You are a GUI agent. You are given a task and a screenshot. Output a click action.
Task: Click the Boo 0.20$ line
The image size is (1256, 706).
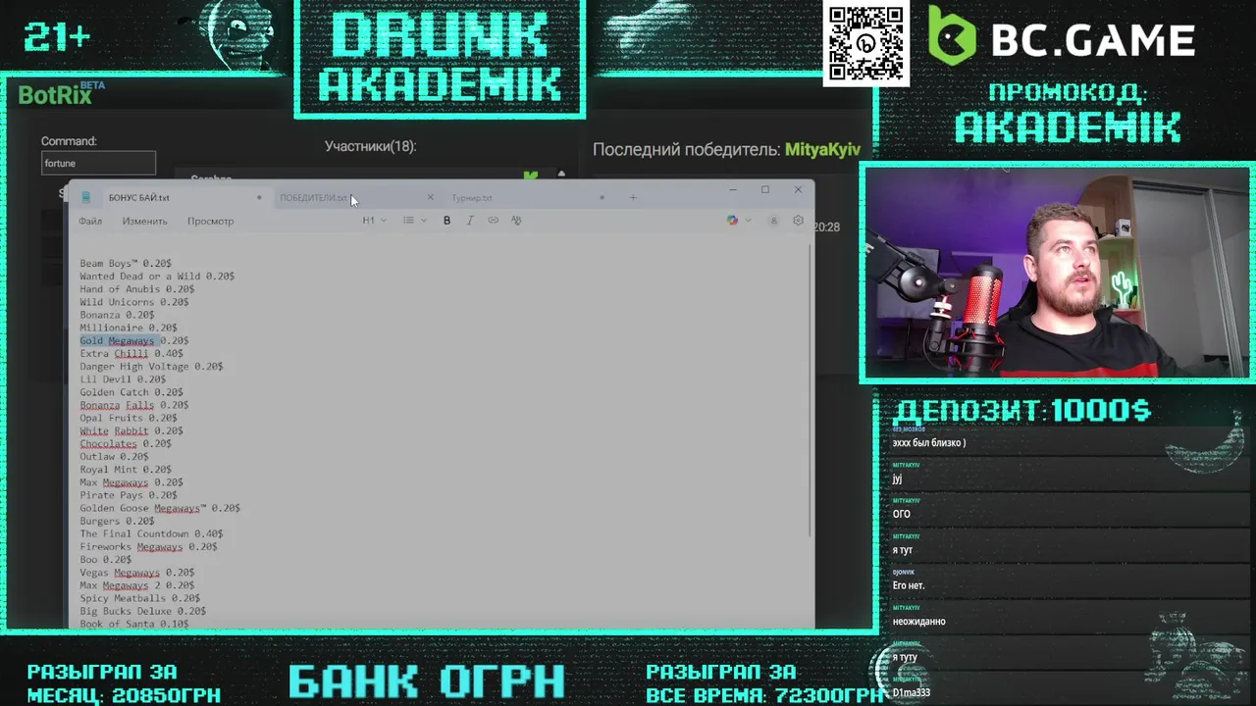click(x=106, y=559)
